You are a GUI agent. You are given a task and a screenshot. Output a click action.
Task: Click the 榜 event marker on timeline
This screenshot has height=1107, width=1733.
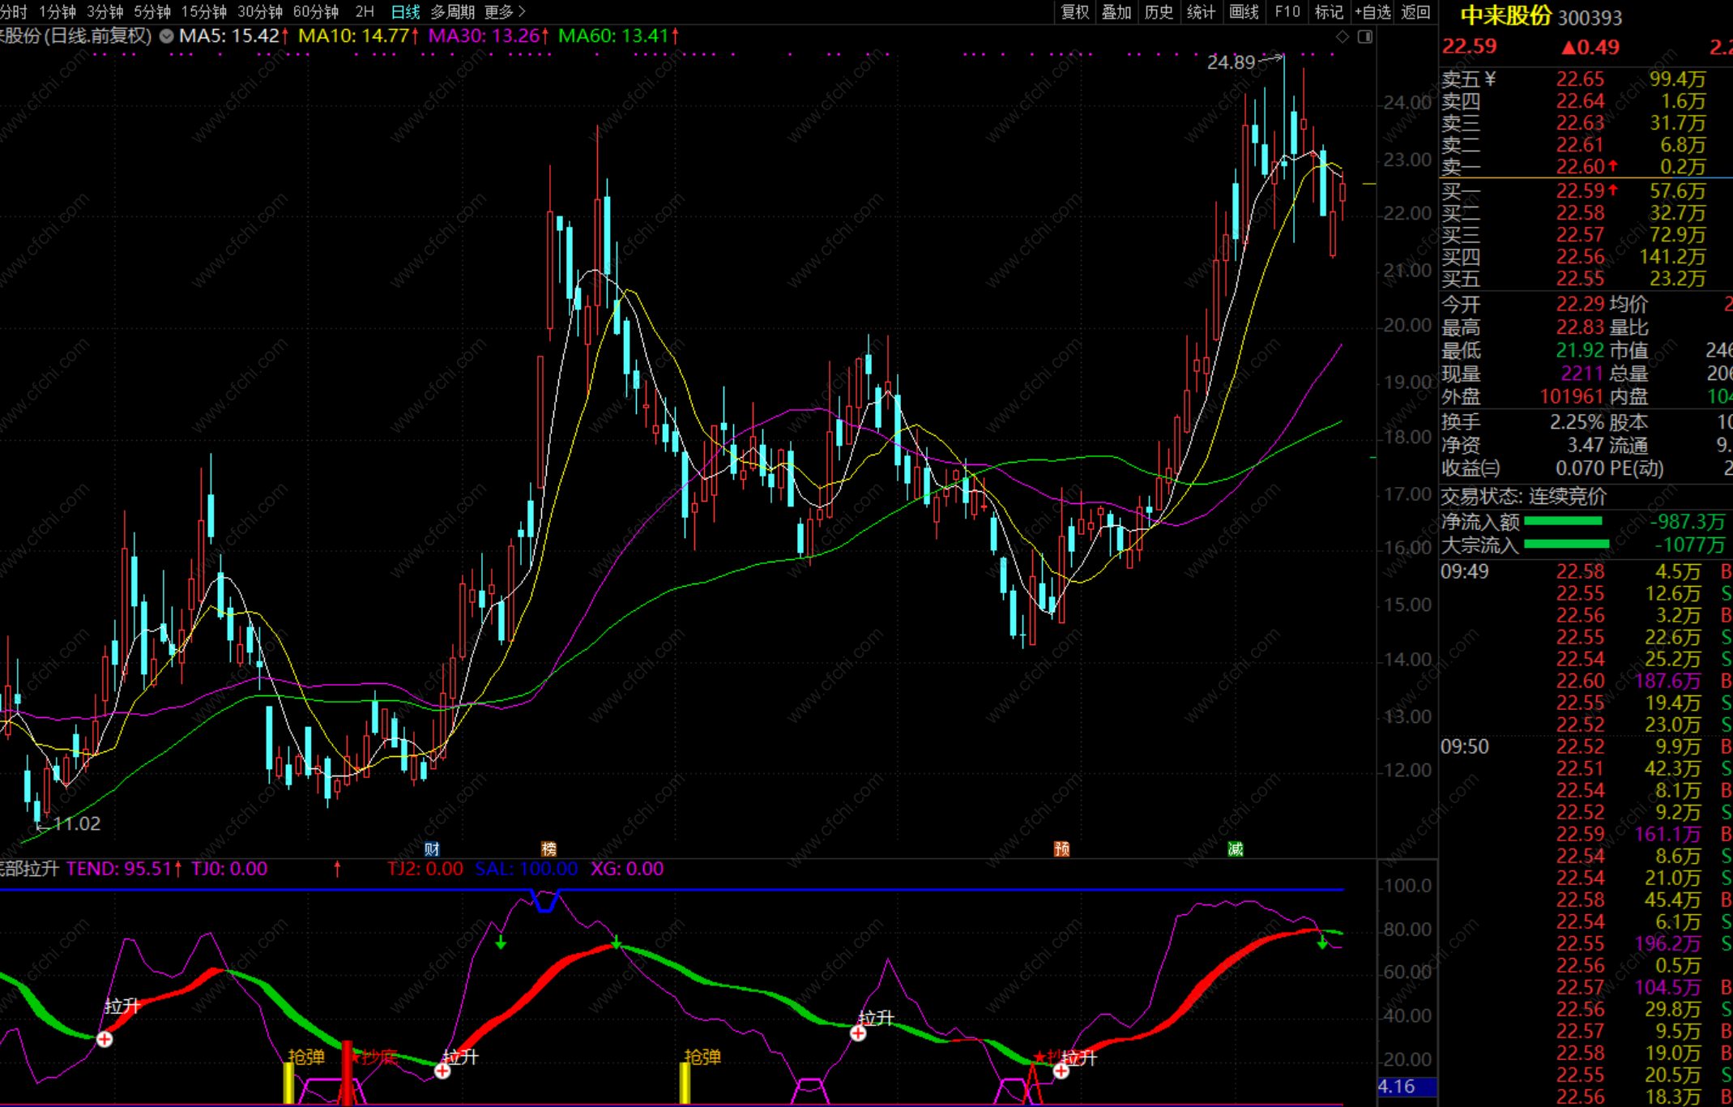pyautogui.click(x=548, y=848)
